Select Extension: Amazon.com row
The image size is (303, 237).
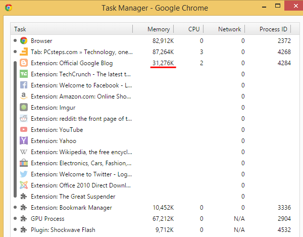[x=155, y=97]
